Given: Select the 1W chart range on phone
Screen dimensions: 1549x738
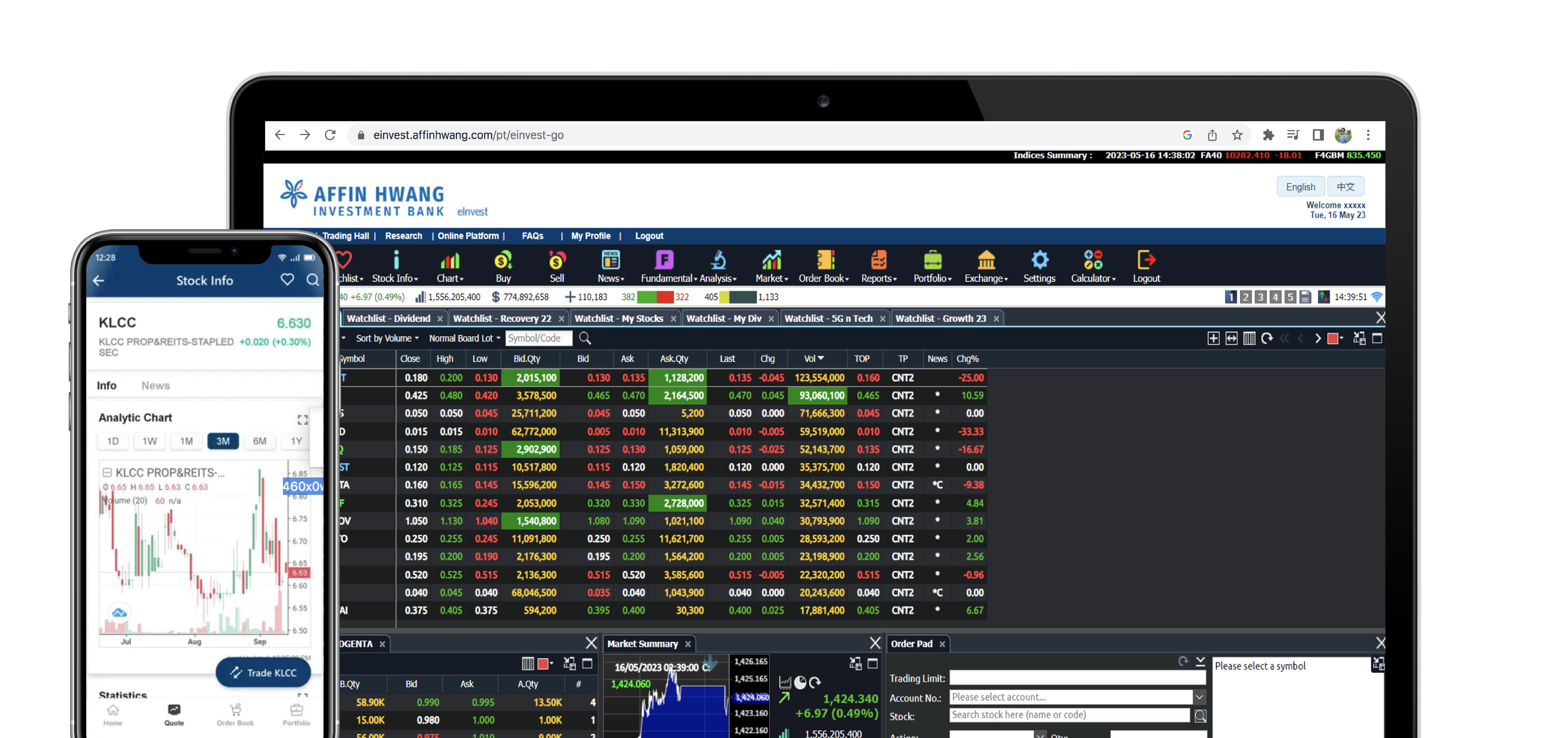Looking at the screenshot, I should click(x=150, y=441).
